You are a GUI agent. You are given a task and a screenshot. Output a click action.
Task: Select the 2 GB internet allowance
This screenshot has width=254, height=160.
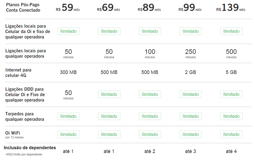[x=191, y=72]
